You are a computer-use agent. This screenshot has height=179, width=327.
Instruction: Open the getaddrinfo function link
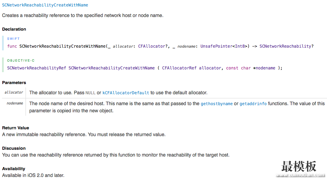click(x=253, y=103)
